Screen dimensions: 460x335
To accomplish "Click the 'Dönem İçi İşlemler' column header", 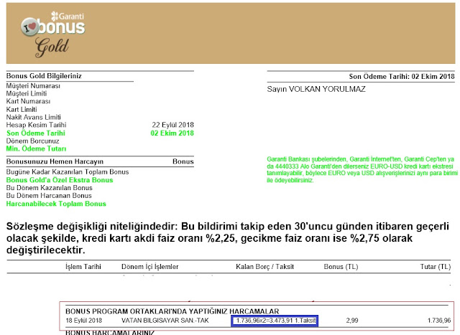I will click(150, 267).
